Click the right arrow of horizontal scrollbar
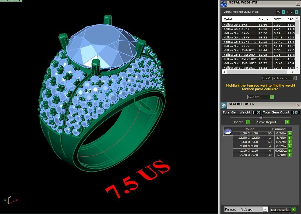Viewport: 301px width, 214px height. click(x=293, y=72)
